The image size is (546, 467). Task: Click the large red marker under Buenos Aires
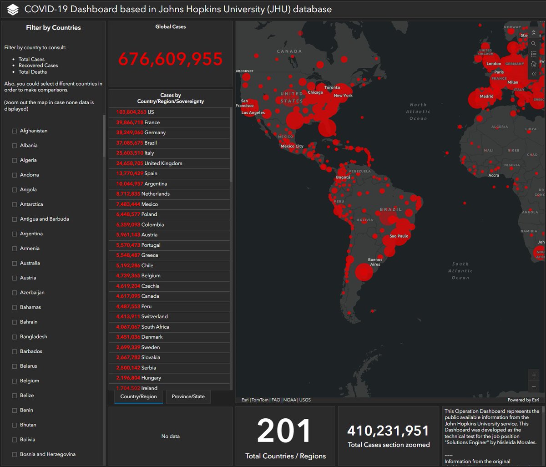click(364, 272)
